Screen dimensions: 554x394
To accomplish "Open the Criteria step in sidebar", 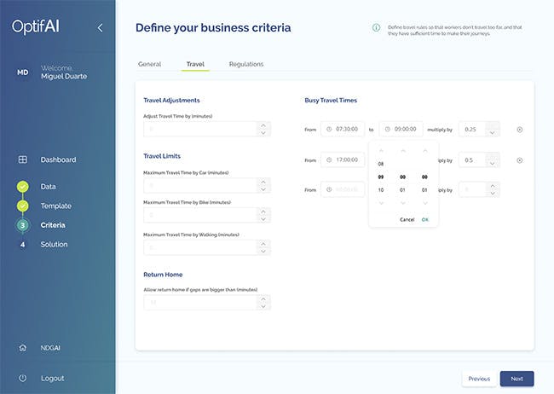I will [53, 225].
